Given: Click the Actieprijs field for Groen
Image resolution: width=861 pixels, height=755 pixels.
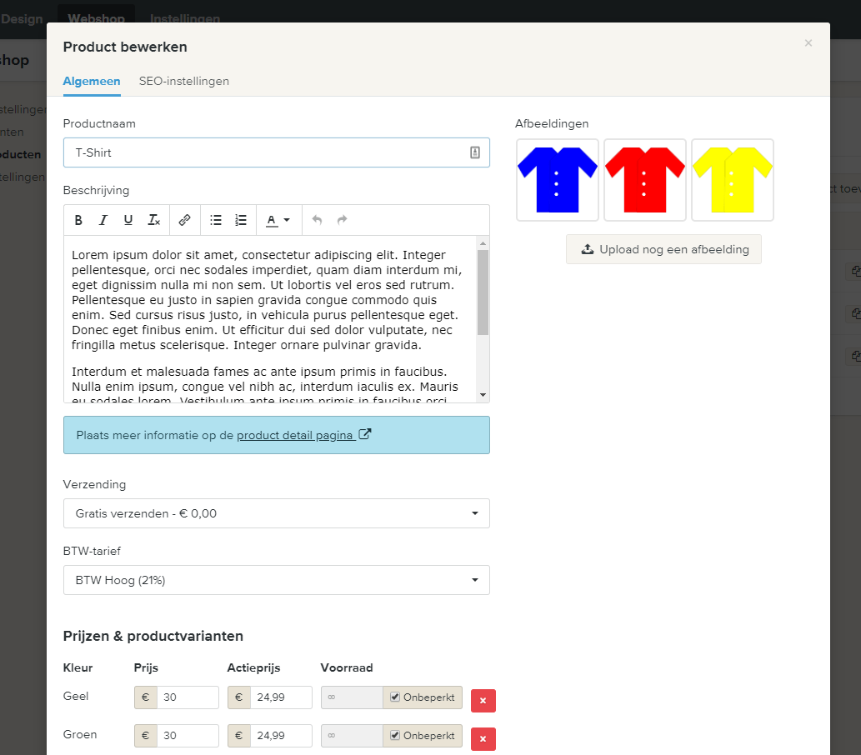Looking at the screenshot, I should click(x=281, y=736).
